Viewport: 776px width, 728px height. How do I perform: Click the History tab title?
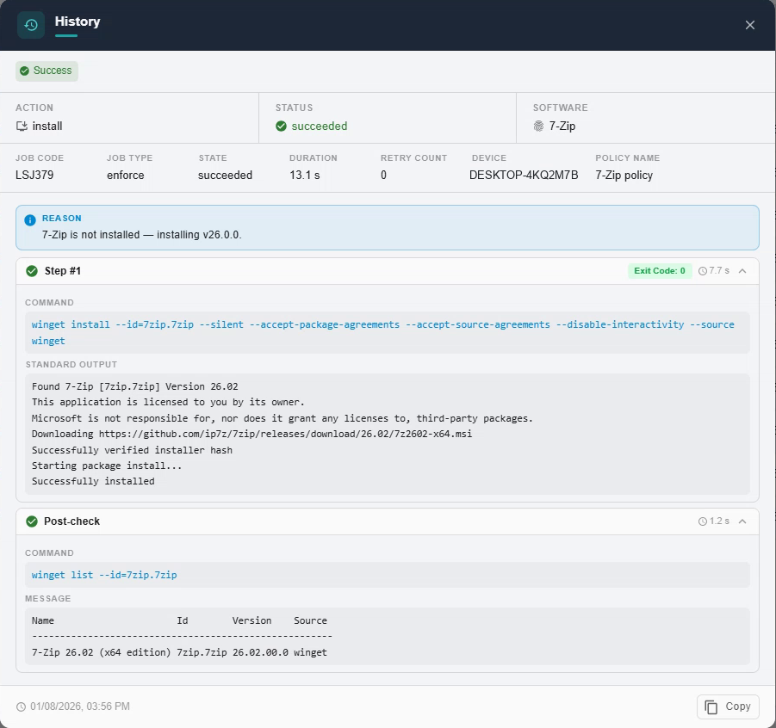tap(78, 22)
